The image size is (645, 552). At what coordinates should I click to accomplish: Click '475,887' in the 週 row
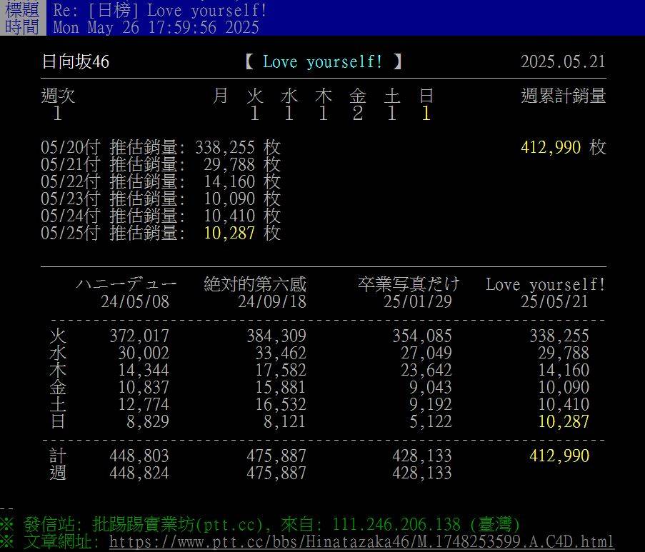[276, 473]
